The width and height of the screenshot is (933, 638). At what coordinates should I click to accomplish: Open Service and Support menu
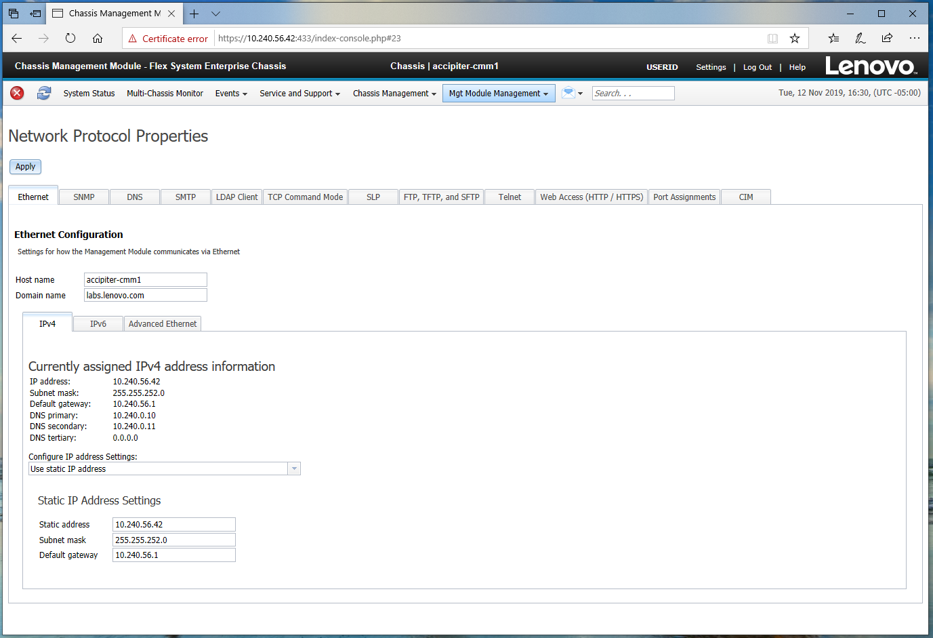point(299,94)
